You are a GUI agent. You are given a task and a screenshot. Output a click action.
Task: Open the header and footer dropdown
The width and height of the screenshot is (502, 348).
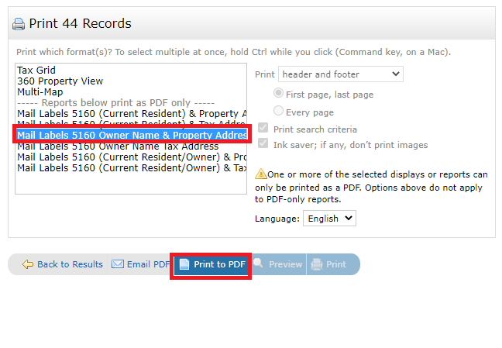[340, 74]
